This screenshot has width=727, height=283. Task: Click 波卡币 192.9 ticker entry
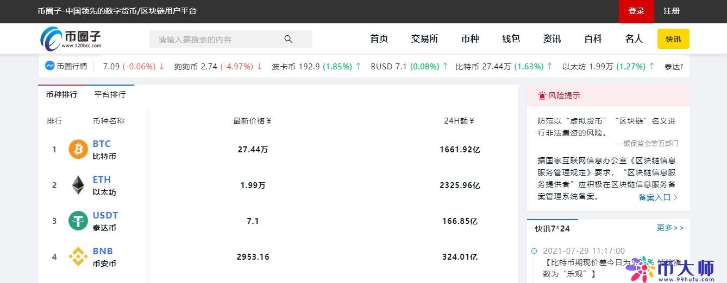coord(316,67)
